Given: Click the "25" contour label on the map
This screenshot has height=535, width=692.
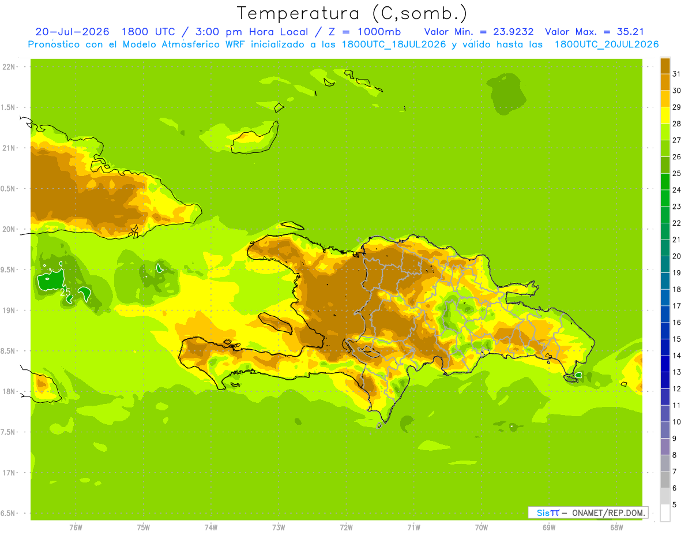Looking at the screenshot, I should click(66, 293).
